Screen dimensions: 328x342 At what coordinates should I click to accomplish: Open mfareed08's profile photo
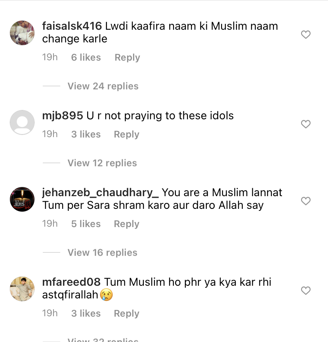point(22,289)
